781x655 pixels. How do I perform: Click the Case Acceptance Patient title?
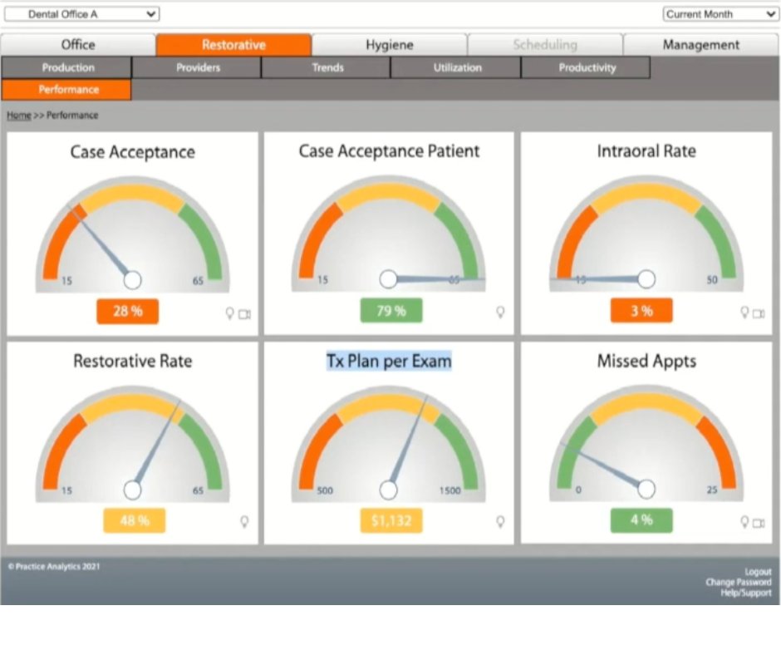(x=389, y=151)
